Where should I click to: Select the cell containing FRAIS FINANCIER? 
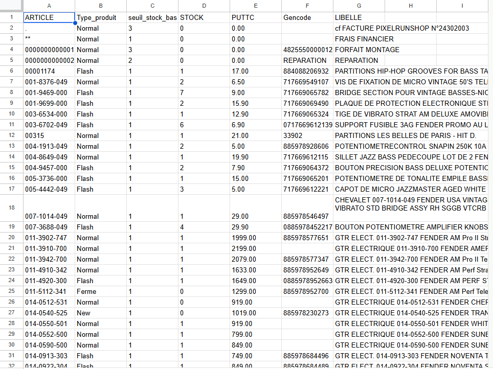[358, 39]
